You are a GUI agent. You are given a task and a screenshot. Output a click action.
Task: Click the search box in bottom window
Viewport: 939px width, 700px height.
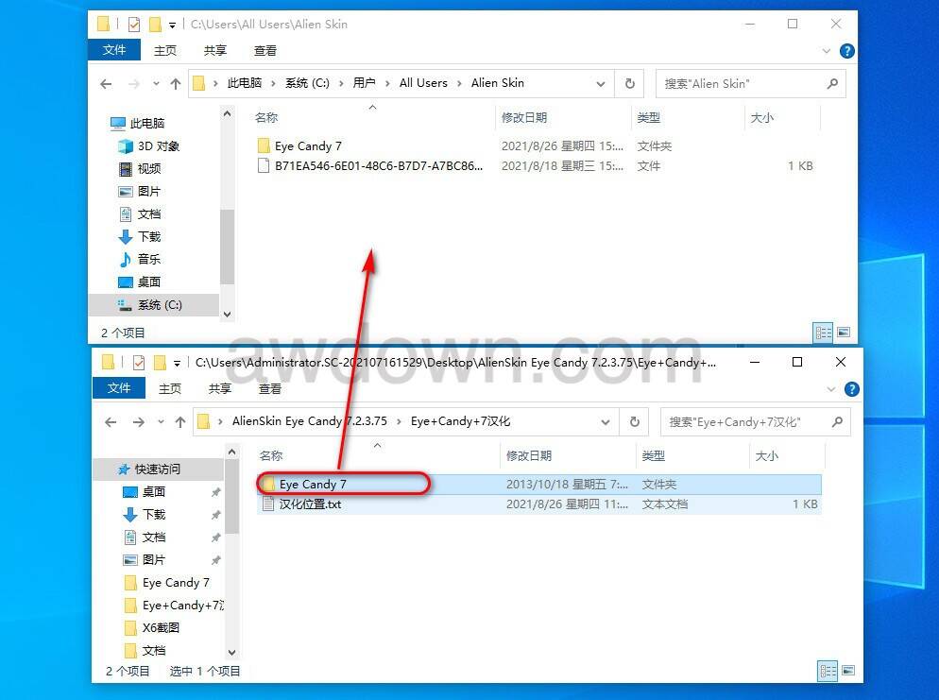point(746,422)
